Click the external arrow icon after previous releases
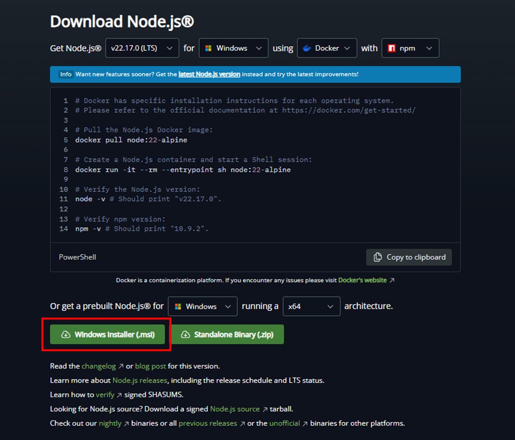Screen dimensions: 515x440 click(242, 424)
